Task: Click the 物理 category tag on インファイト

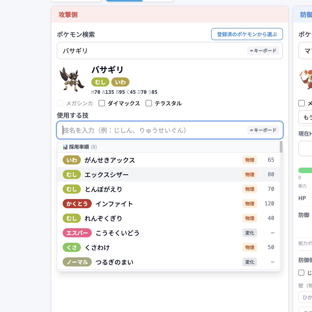Action: click(250, 204)
